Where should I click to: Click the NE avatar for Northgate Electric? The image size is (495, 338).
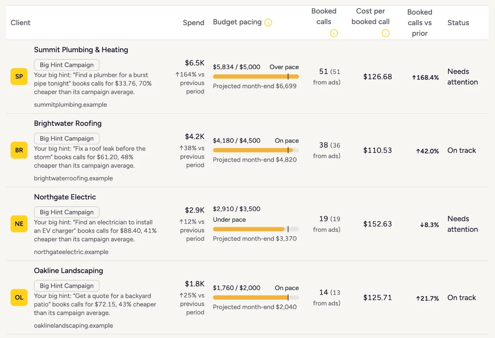point(19,224)
